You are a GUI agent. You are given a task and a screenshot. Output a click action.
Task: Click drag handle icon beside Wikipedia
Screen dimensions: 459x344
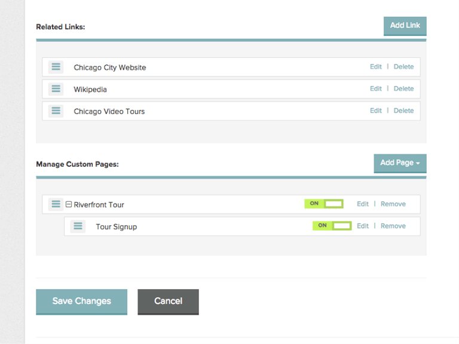[56, 89]
